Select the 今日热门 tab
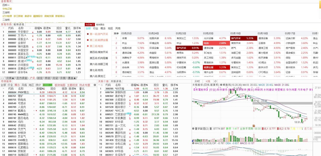The height and width of the screenshot is (156, 321). point(90,25)
